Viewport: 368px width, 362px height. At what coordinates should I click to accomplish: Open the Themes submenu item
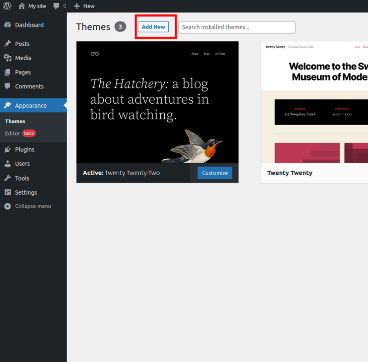(15, 121)
